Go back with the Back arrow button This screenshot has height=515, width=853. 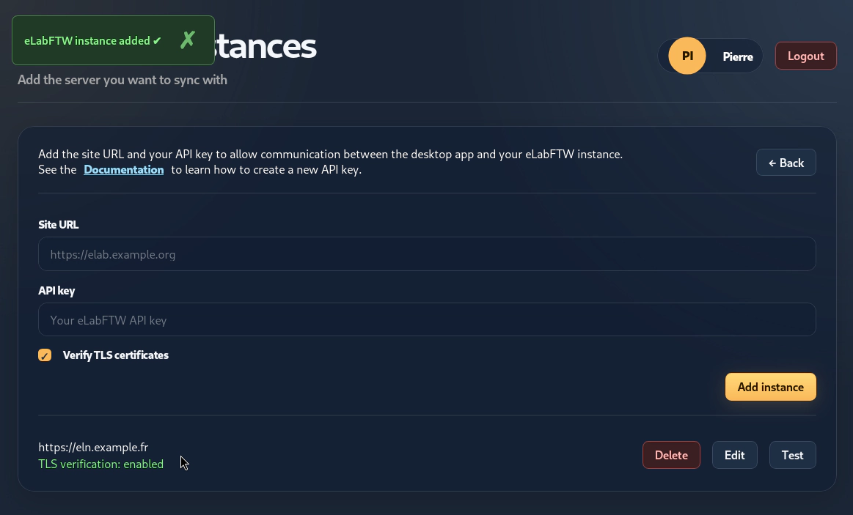click(786, 163)
